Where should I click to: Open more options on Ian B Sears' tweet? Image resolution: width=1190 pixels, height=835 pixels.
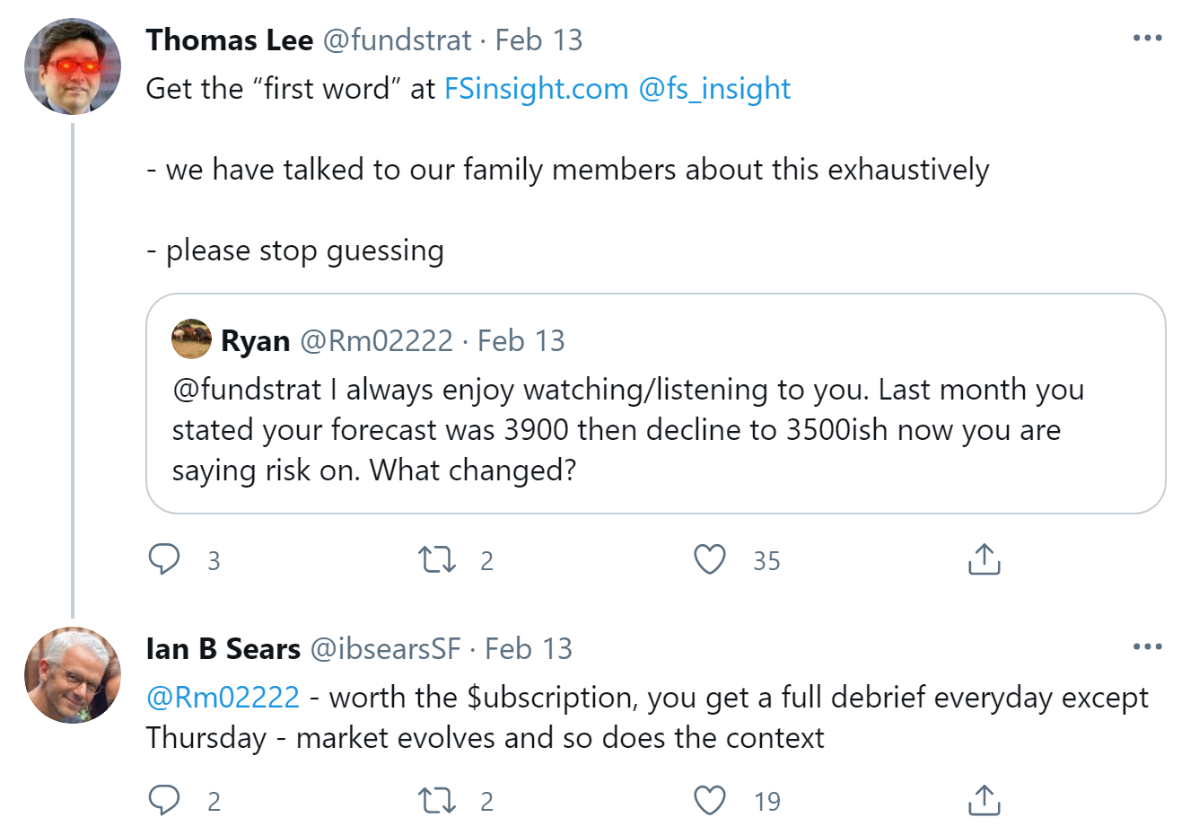pyautogui.click(x=1147, y=647)
